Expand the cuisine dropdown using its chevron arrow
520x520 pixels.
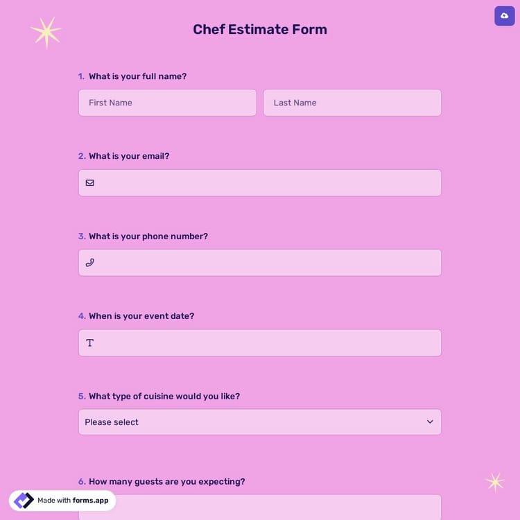(x=430, y=422)
